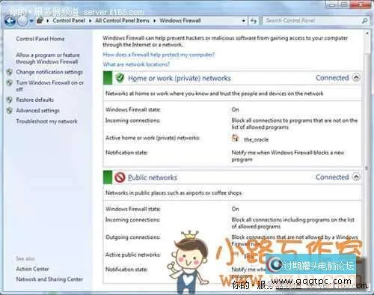
Task: Select Windows Firewall breadcrumb
Action: (x=180, y=20)
